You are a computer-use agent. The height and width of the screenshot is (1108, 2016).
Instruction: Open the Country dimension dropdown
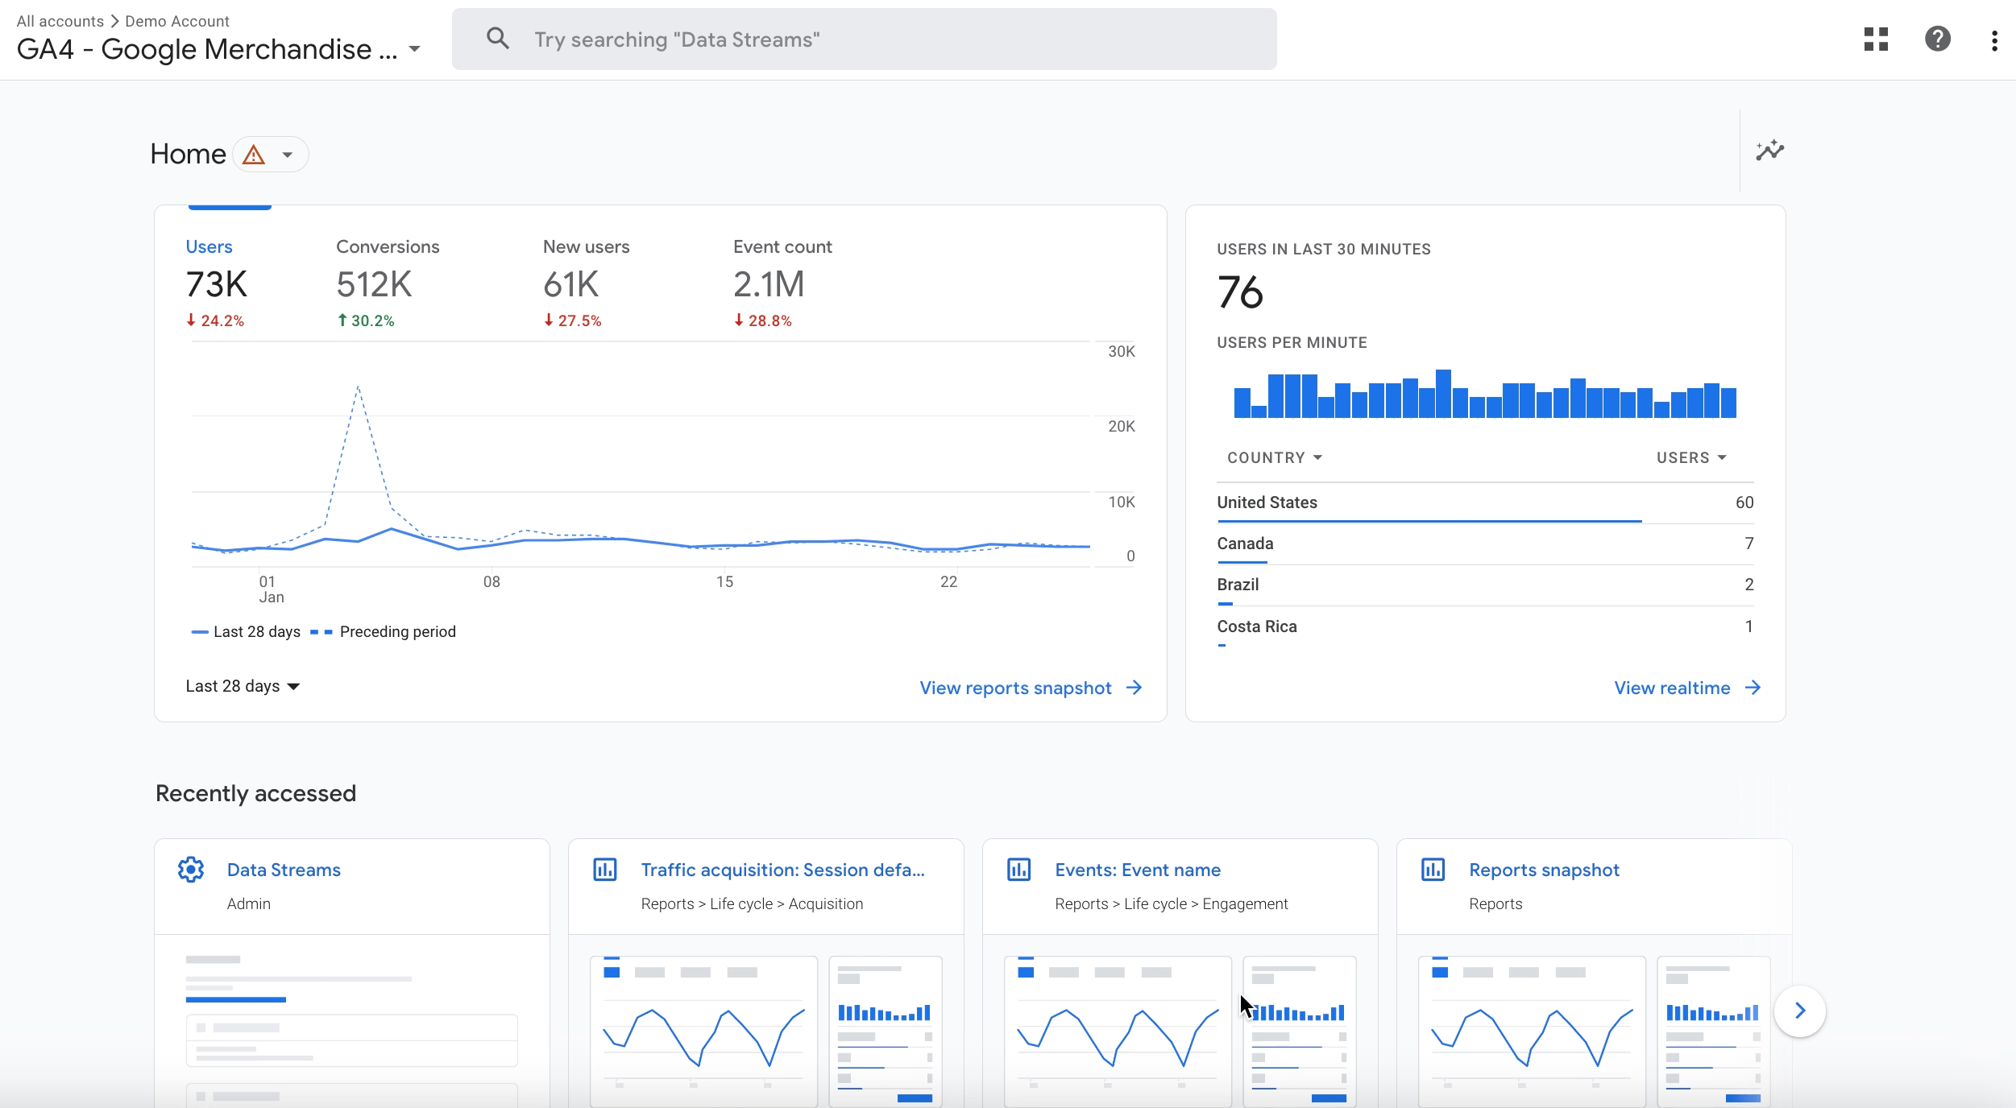[x=1275, y=457]
